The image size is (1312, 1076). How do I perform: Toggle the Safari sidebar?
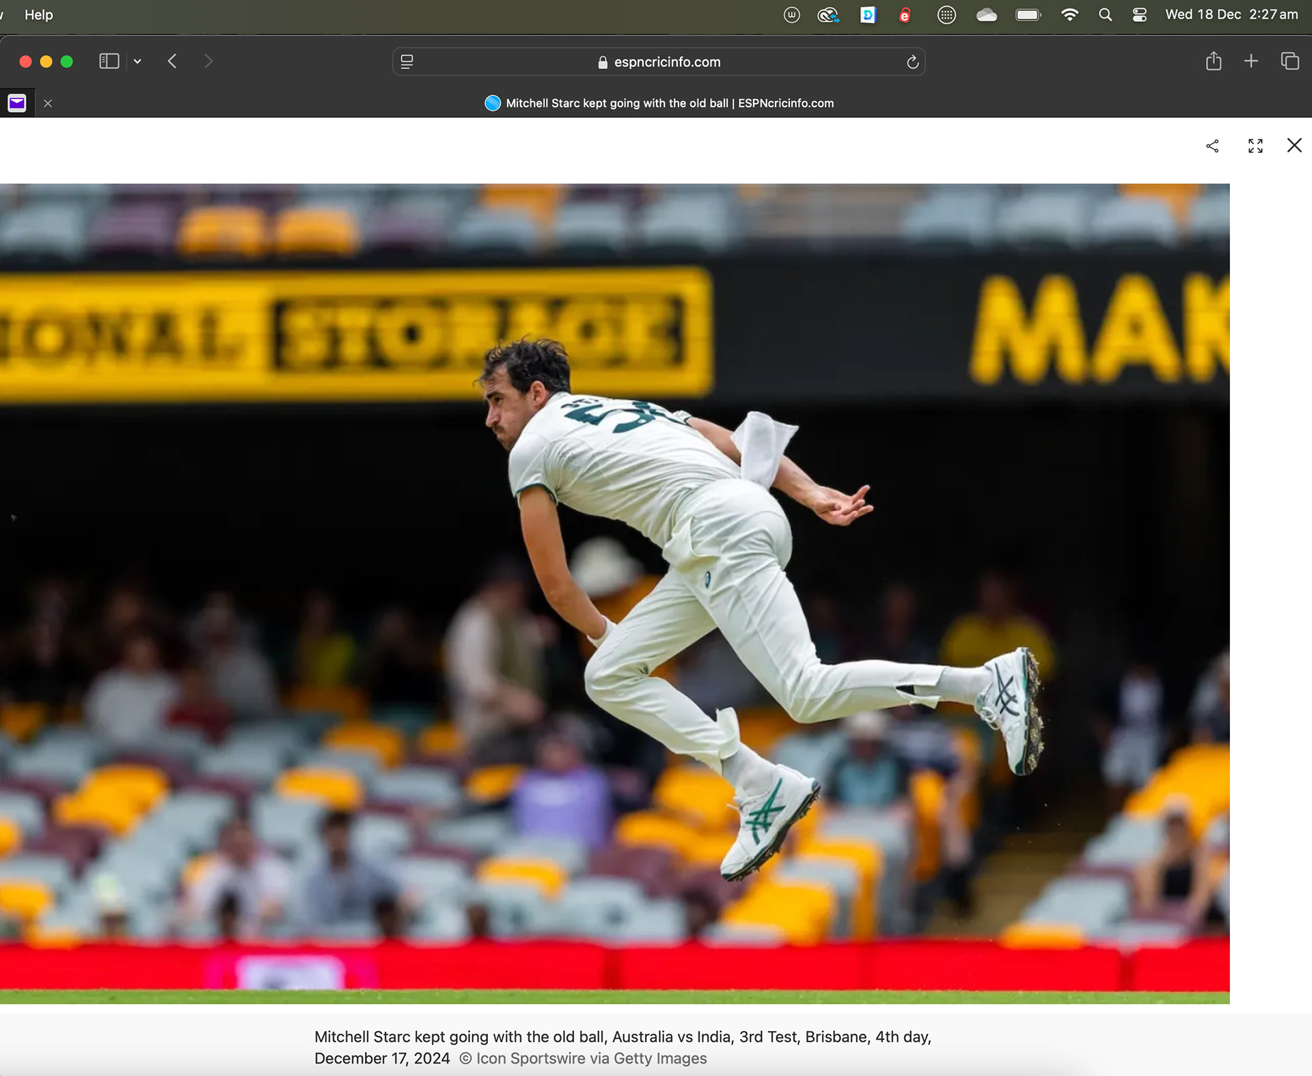pos(109,61)
